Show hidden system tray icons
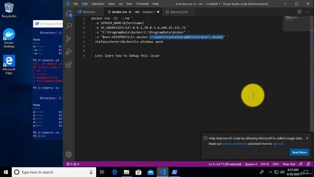This screenshot has height=177, width=314. point(270,172)
